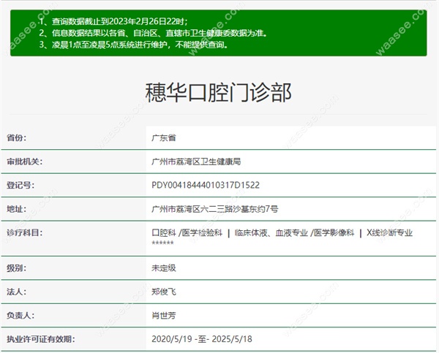Click the 登记号 row label
The image size is (439, 353).
[20, 186]
